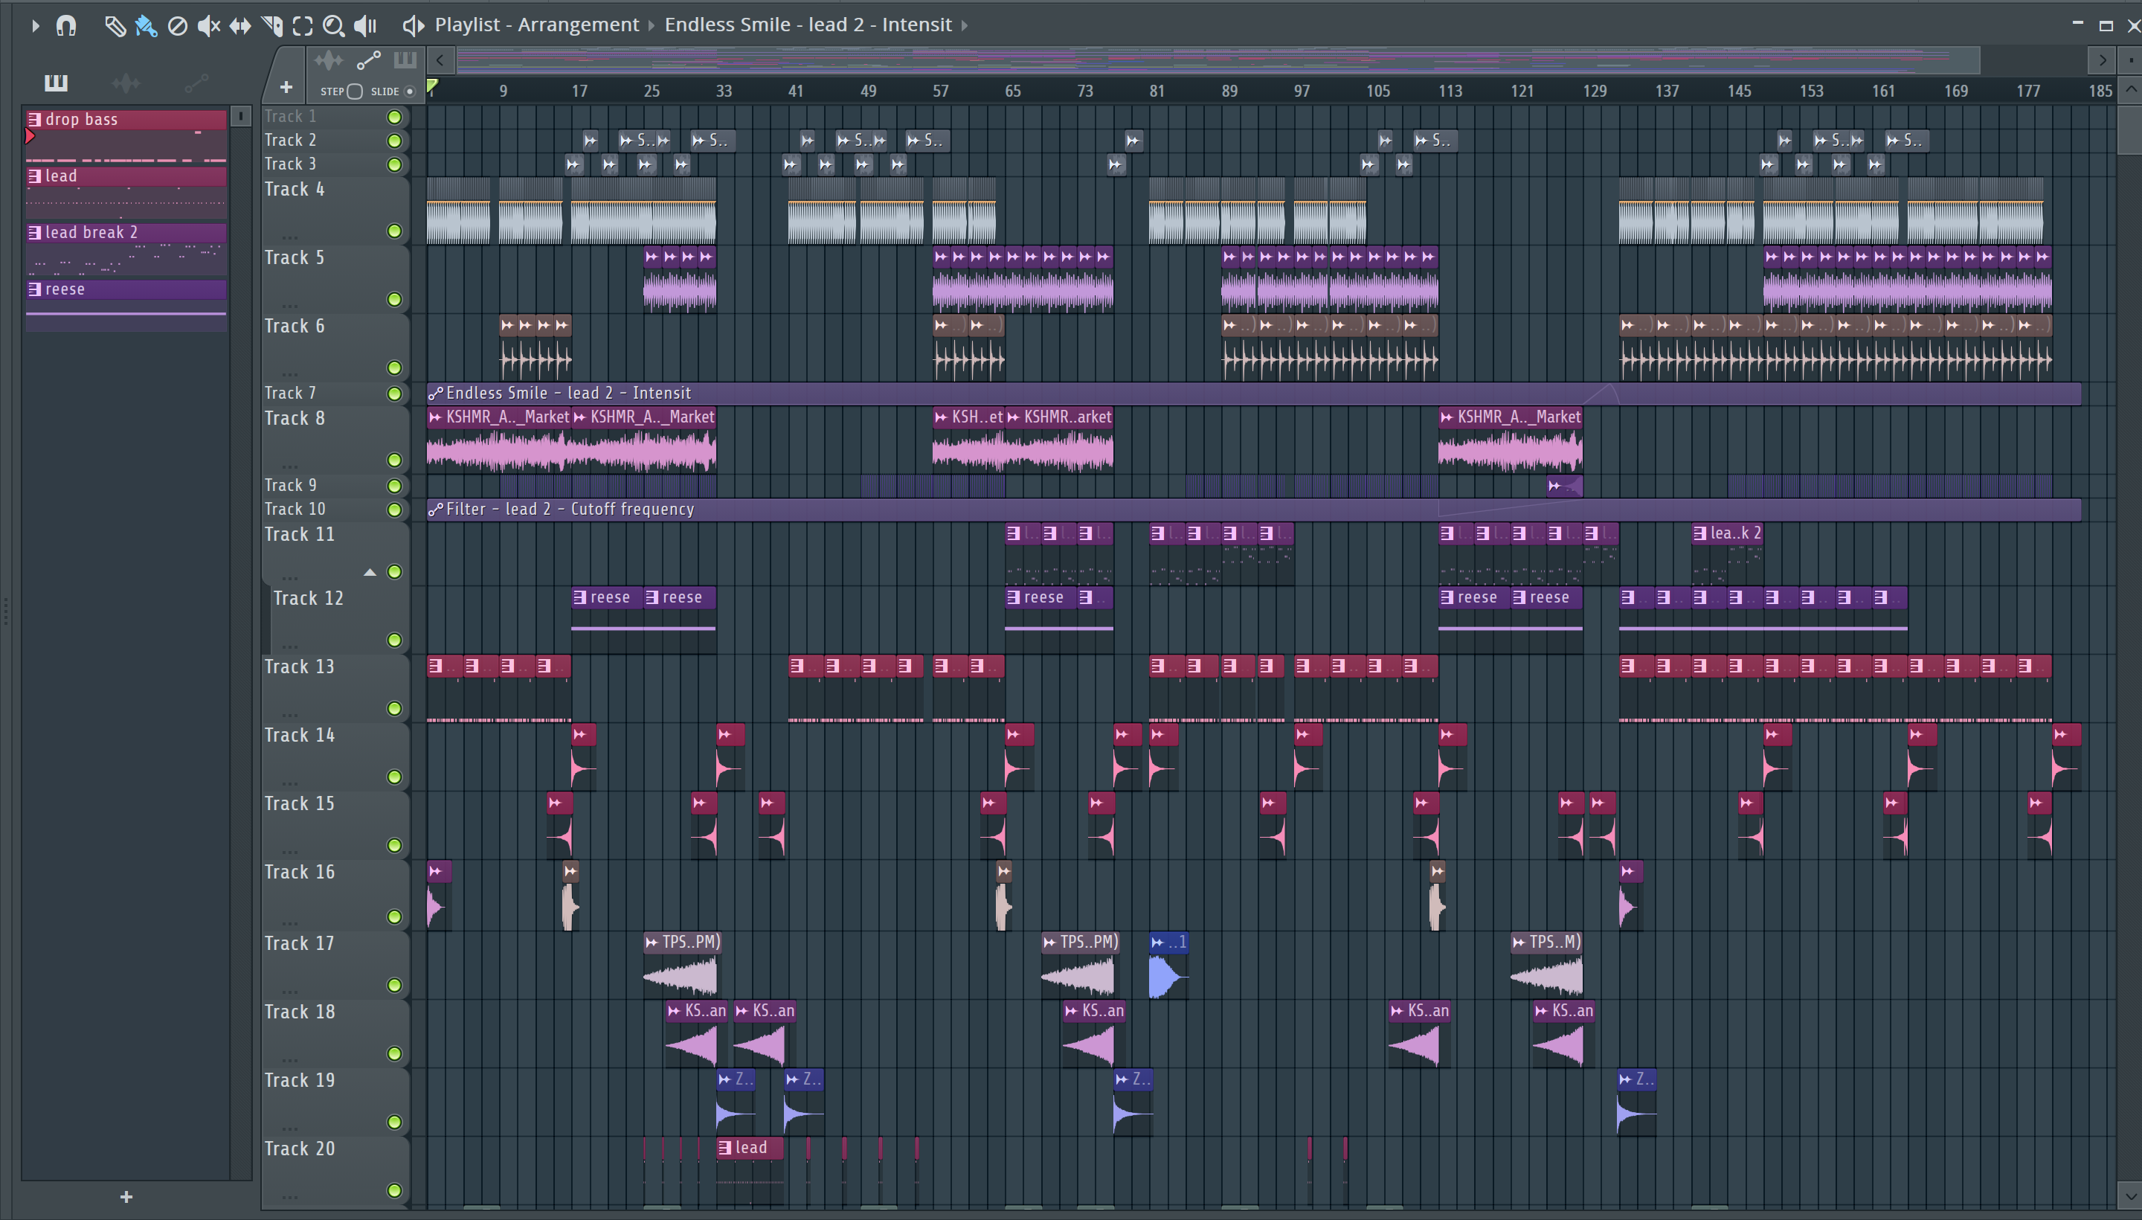Screen dimensions: 2142x1220
Task: Mute Track 10
Action: pos(393,509)
